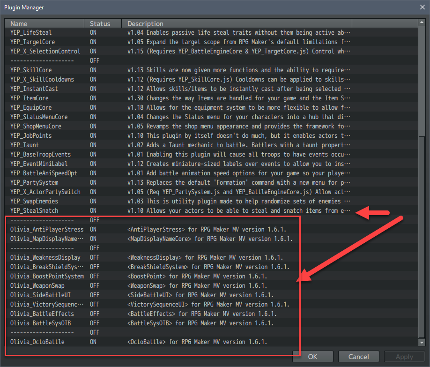Image resolution: width=430 pixels, height=367 pixels.
Task: Click the OFF status of Olivia_WeaponSwap
Action: click(x=95, y=285)
